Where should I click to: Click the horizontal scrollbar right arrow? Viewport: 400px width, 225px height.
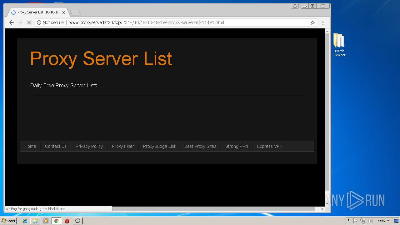pyautogui.click(x=322, y=209)
